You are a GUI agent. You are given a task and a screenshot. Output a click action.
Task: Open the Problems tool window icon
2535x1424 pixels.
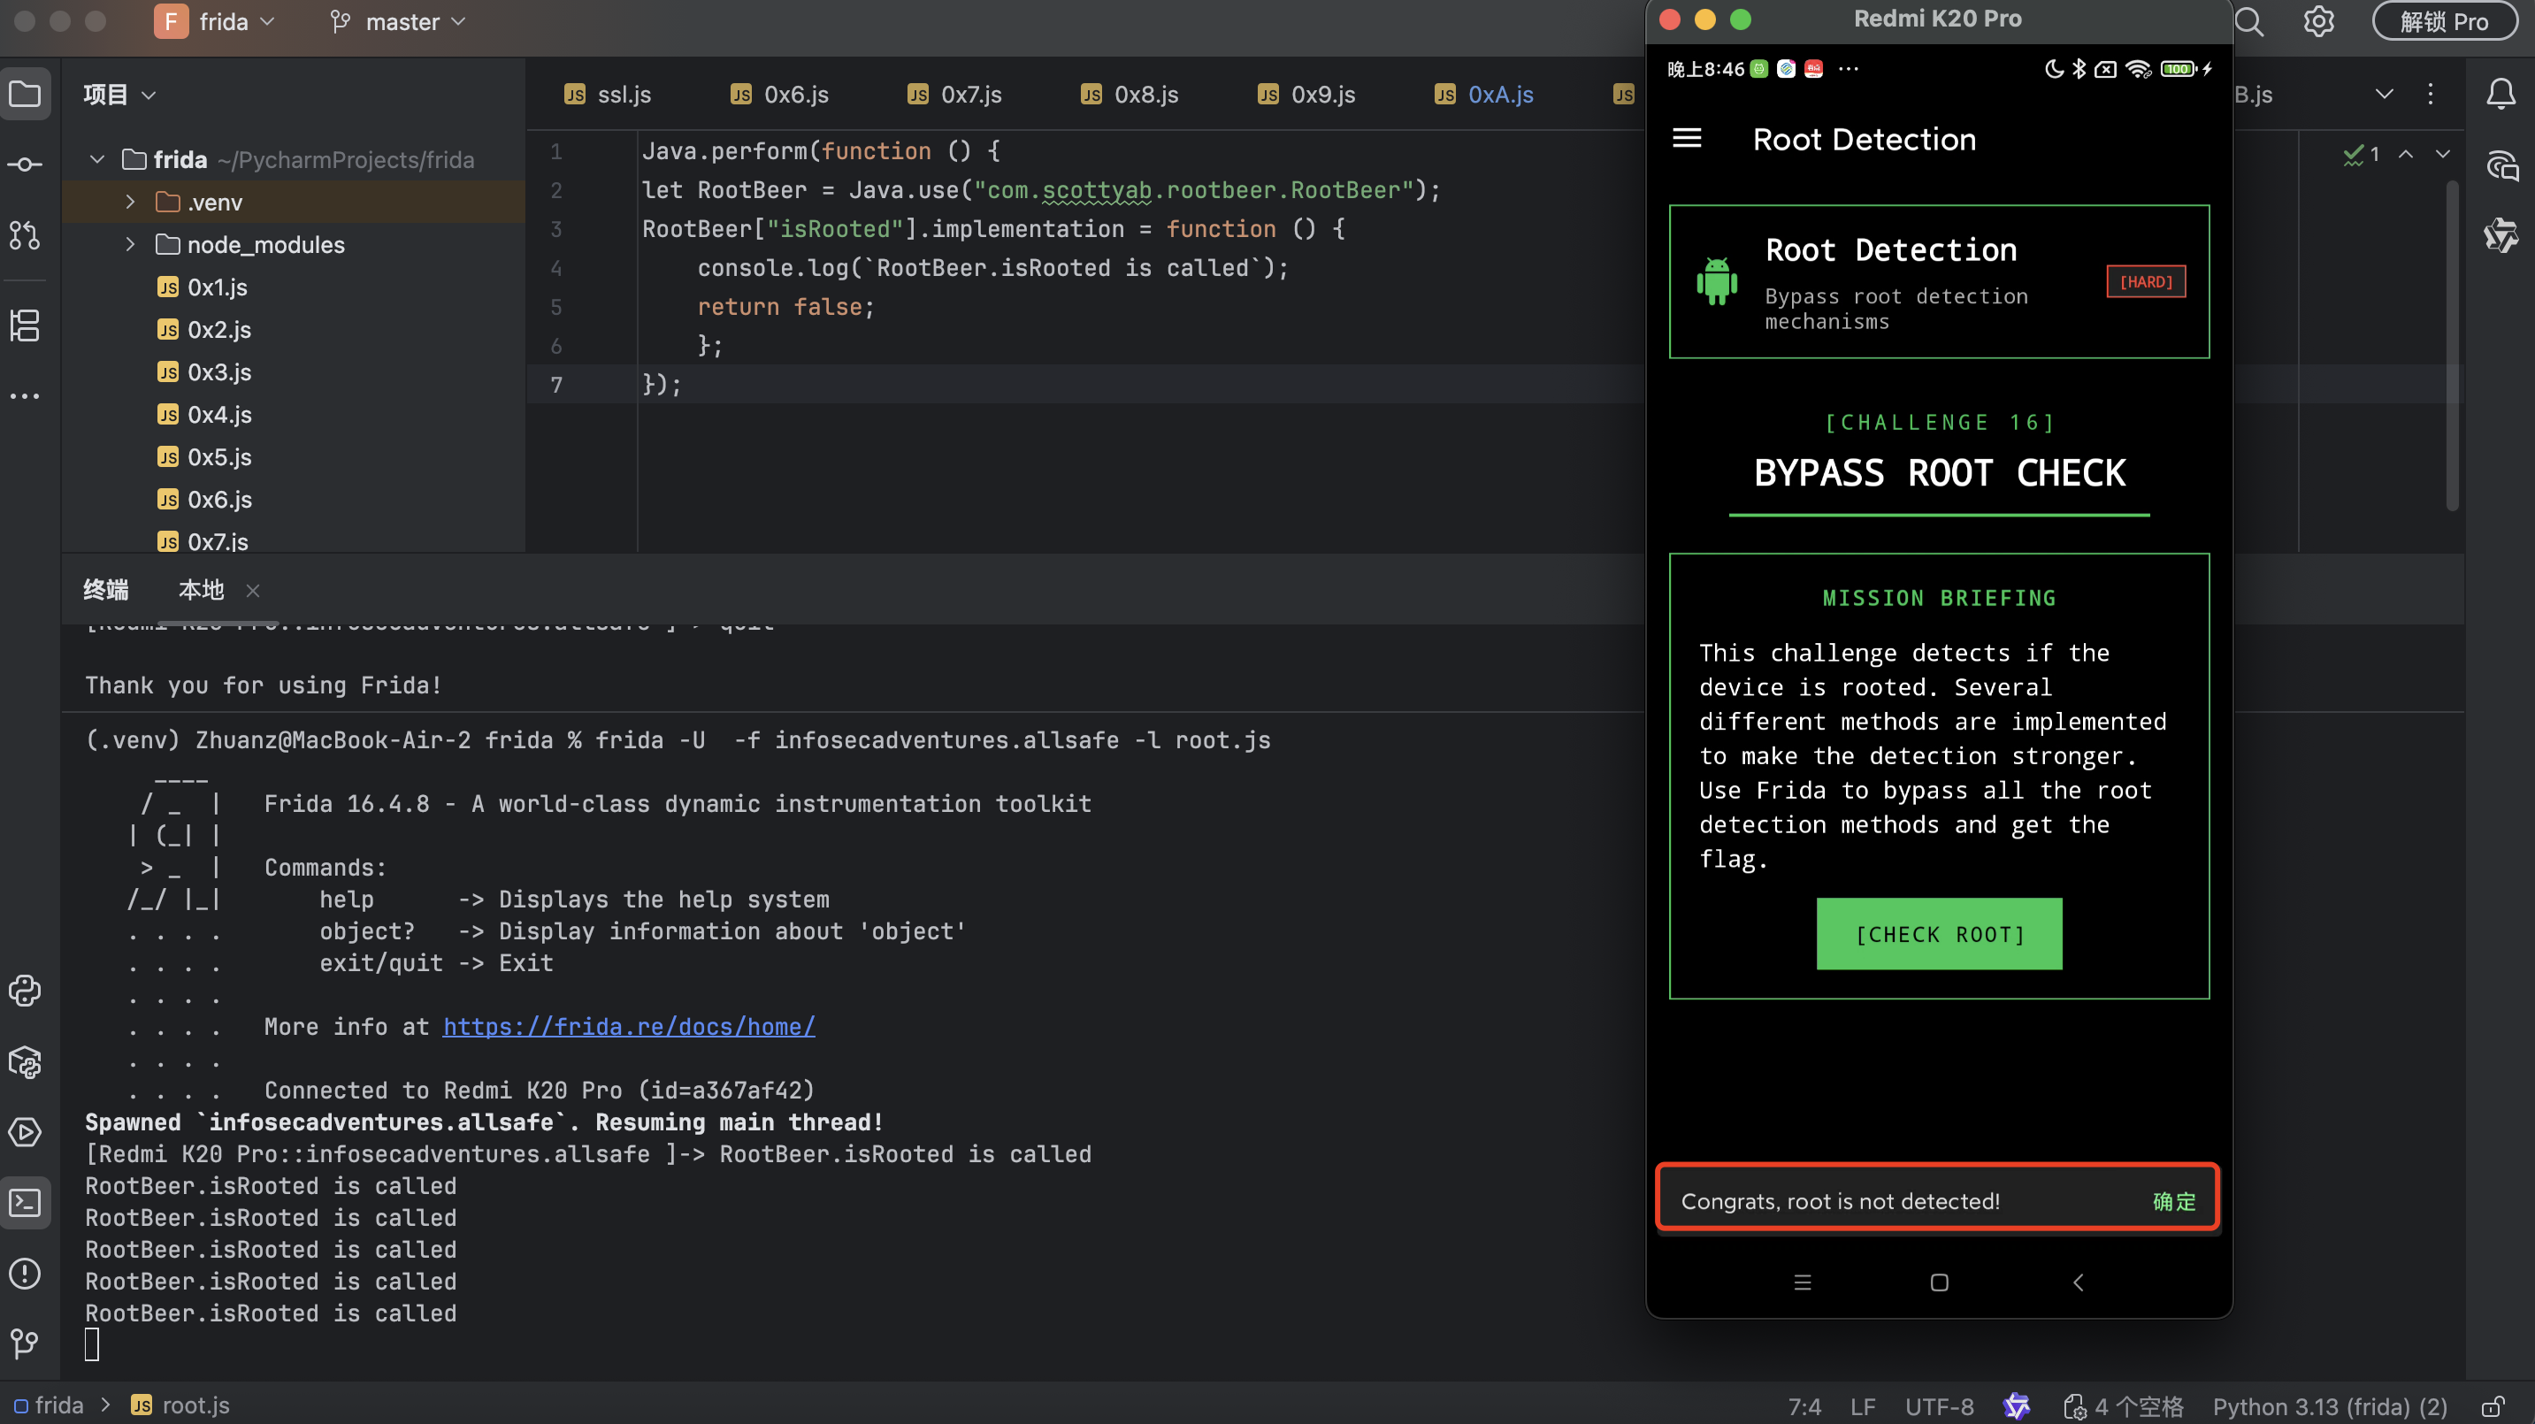click(x=25, y=1274)
